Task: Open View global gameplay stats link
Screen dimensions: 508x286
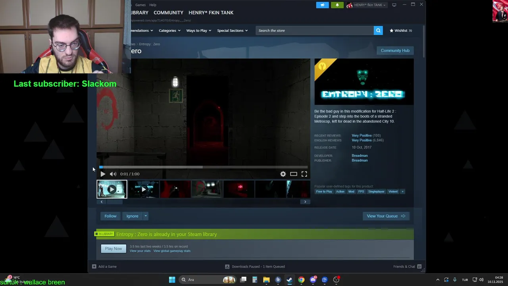Action: coord(172,251)
